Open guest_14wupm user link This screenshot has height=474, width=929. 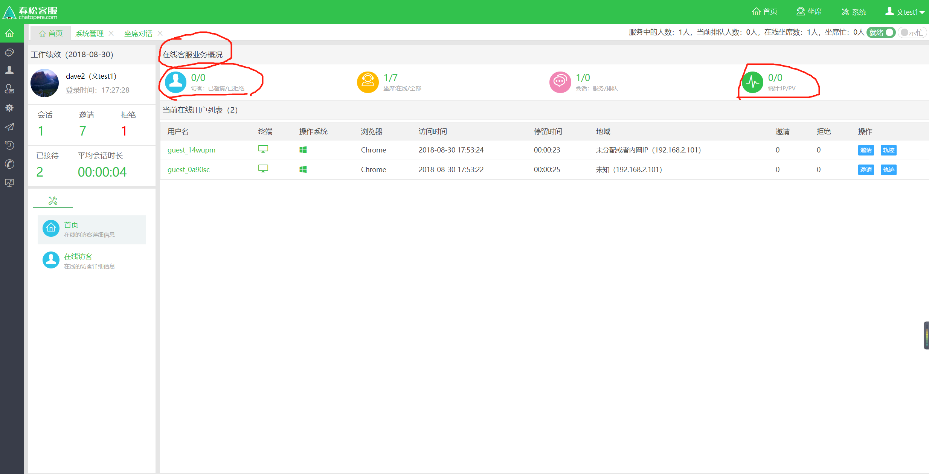coord(191,150)
